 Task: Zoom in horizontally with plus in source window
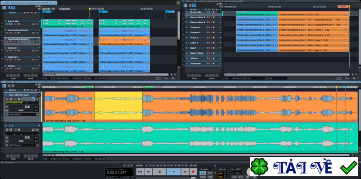click(x=171, y=74)
